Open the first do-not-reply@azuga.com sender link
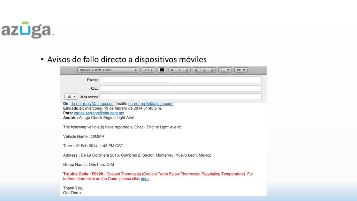Viewport: 357px width, 201px height. 92,104
